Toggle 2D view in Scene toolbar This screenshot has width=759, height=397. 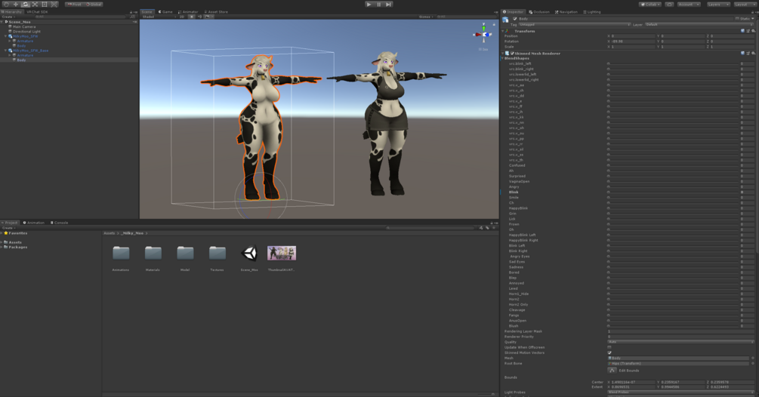pos(182,17)
